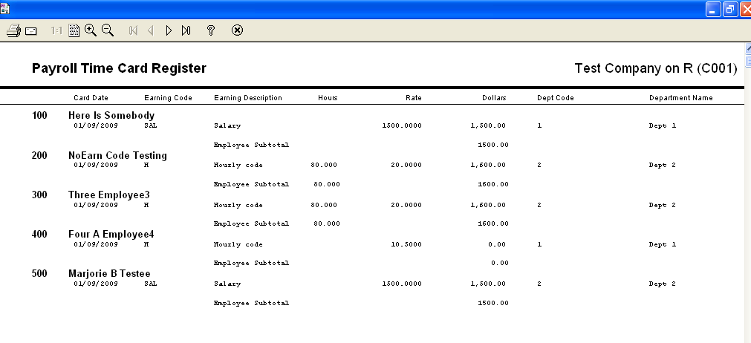Go to the previous report page

[x=151, y=30]
